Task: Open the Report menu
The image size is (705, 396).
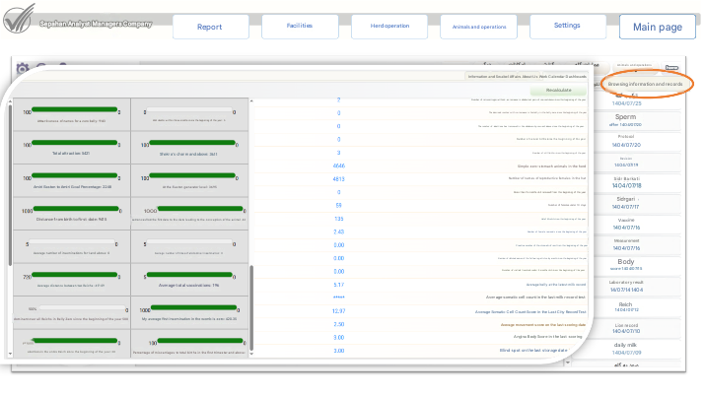Action: click(x=210, y=27)
